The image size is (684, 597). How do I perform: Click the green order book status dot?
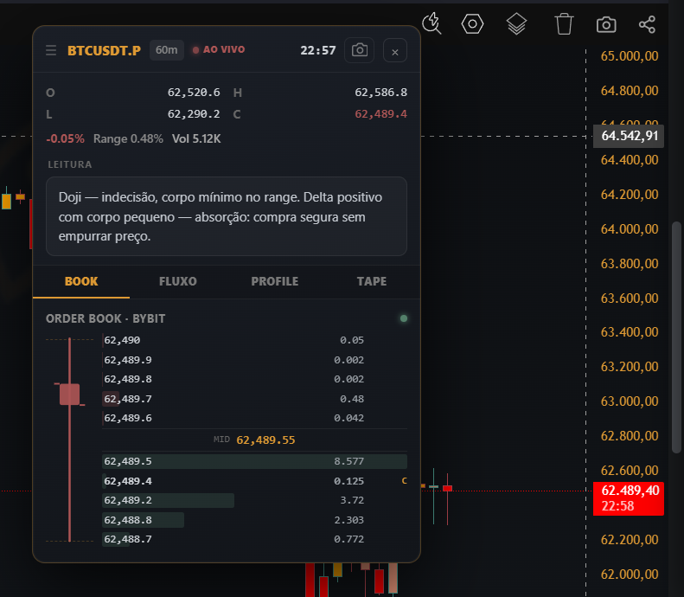coord(404,318)
